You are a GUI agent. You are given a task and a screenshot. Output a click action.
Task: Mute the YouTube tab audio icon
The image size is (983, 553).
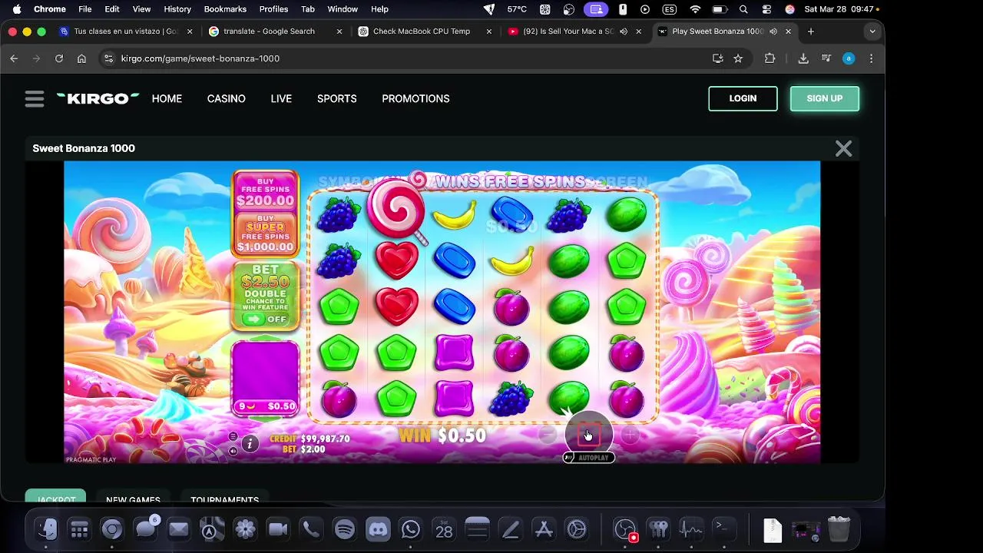point(624,31)
